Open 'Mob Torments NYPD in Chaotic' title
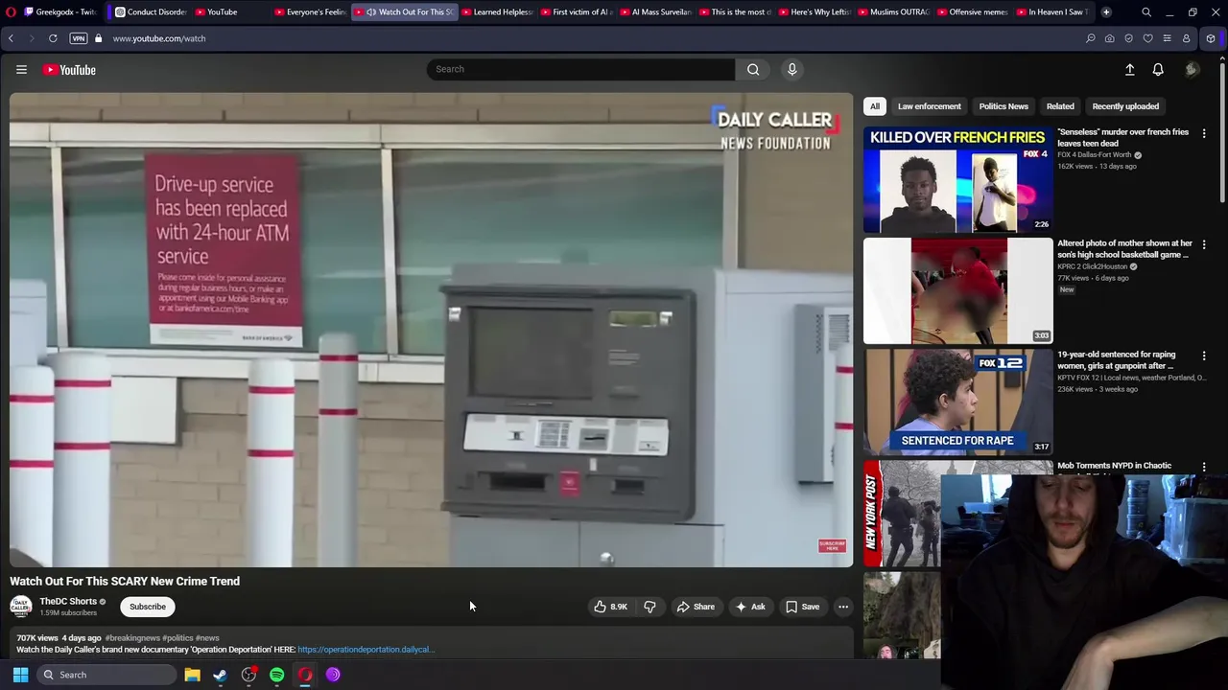 click(x=1114, y=466)
